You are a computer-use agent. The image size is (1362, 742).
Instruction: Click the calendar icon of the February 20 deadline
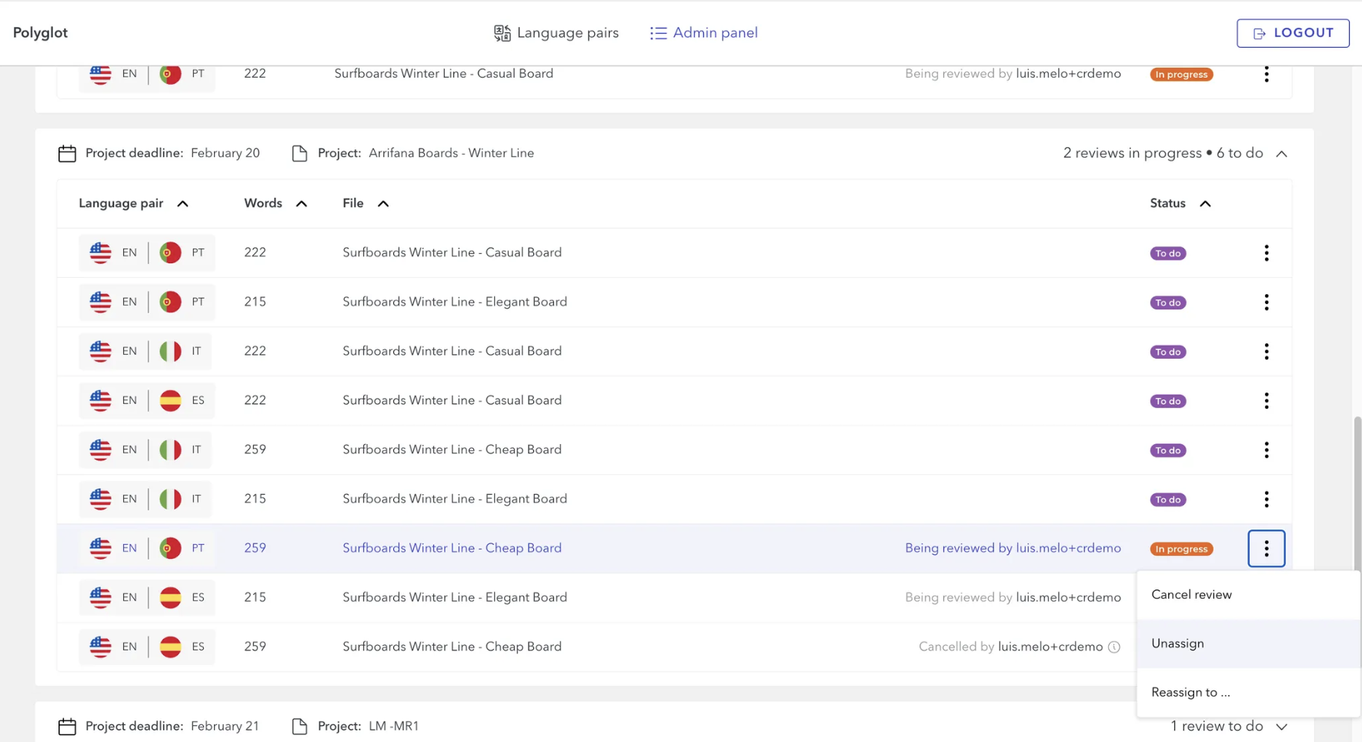click(67, 154)
